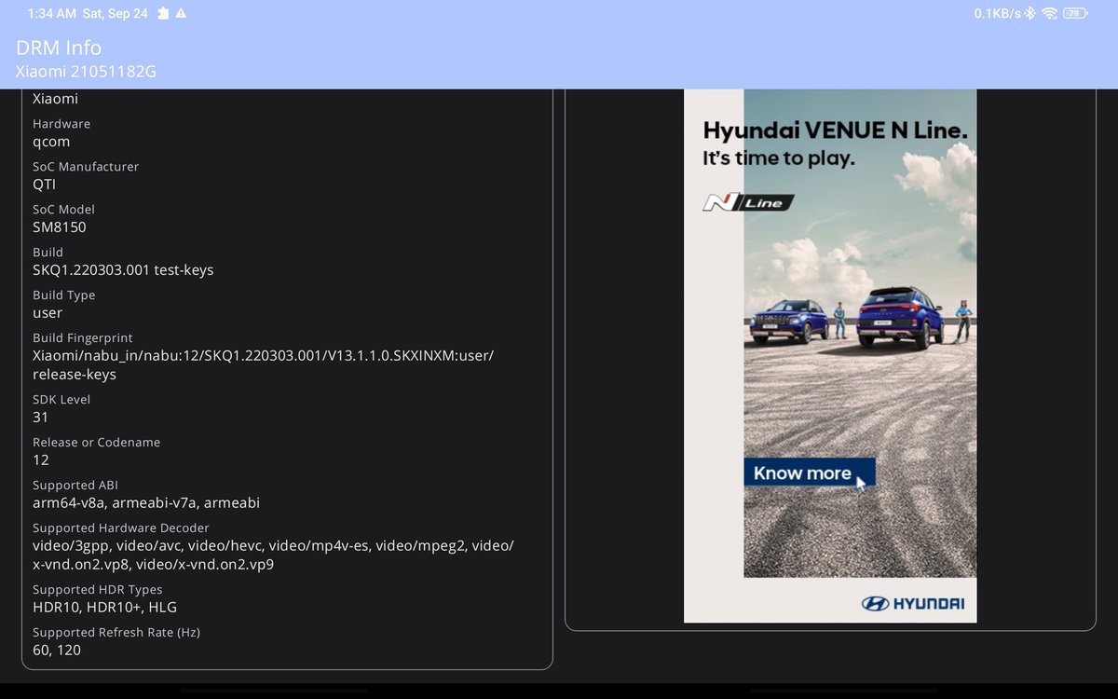Tap the Sat, Sep 24 date
This screenshot has width=1118, height=699.
tap(116, 13)
